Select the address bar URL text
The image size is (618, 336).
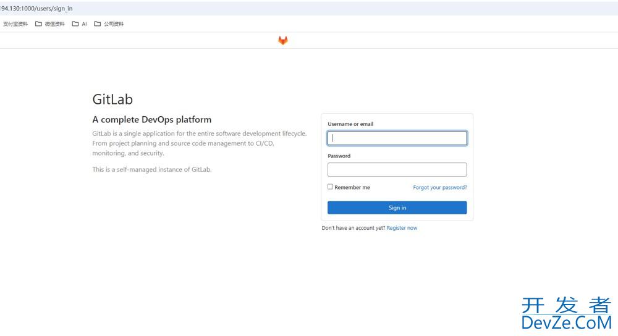pos(36,8)
